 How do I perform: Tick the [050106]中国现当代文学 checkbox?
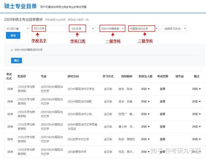[12, 50]
